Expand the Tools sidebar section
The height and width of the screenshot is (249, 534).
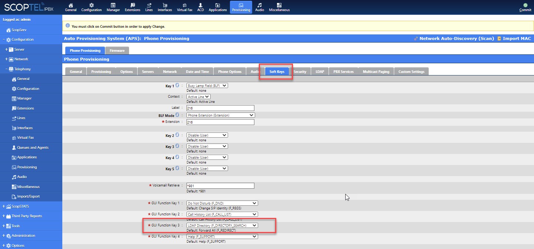(x=4, y=226)
